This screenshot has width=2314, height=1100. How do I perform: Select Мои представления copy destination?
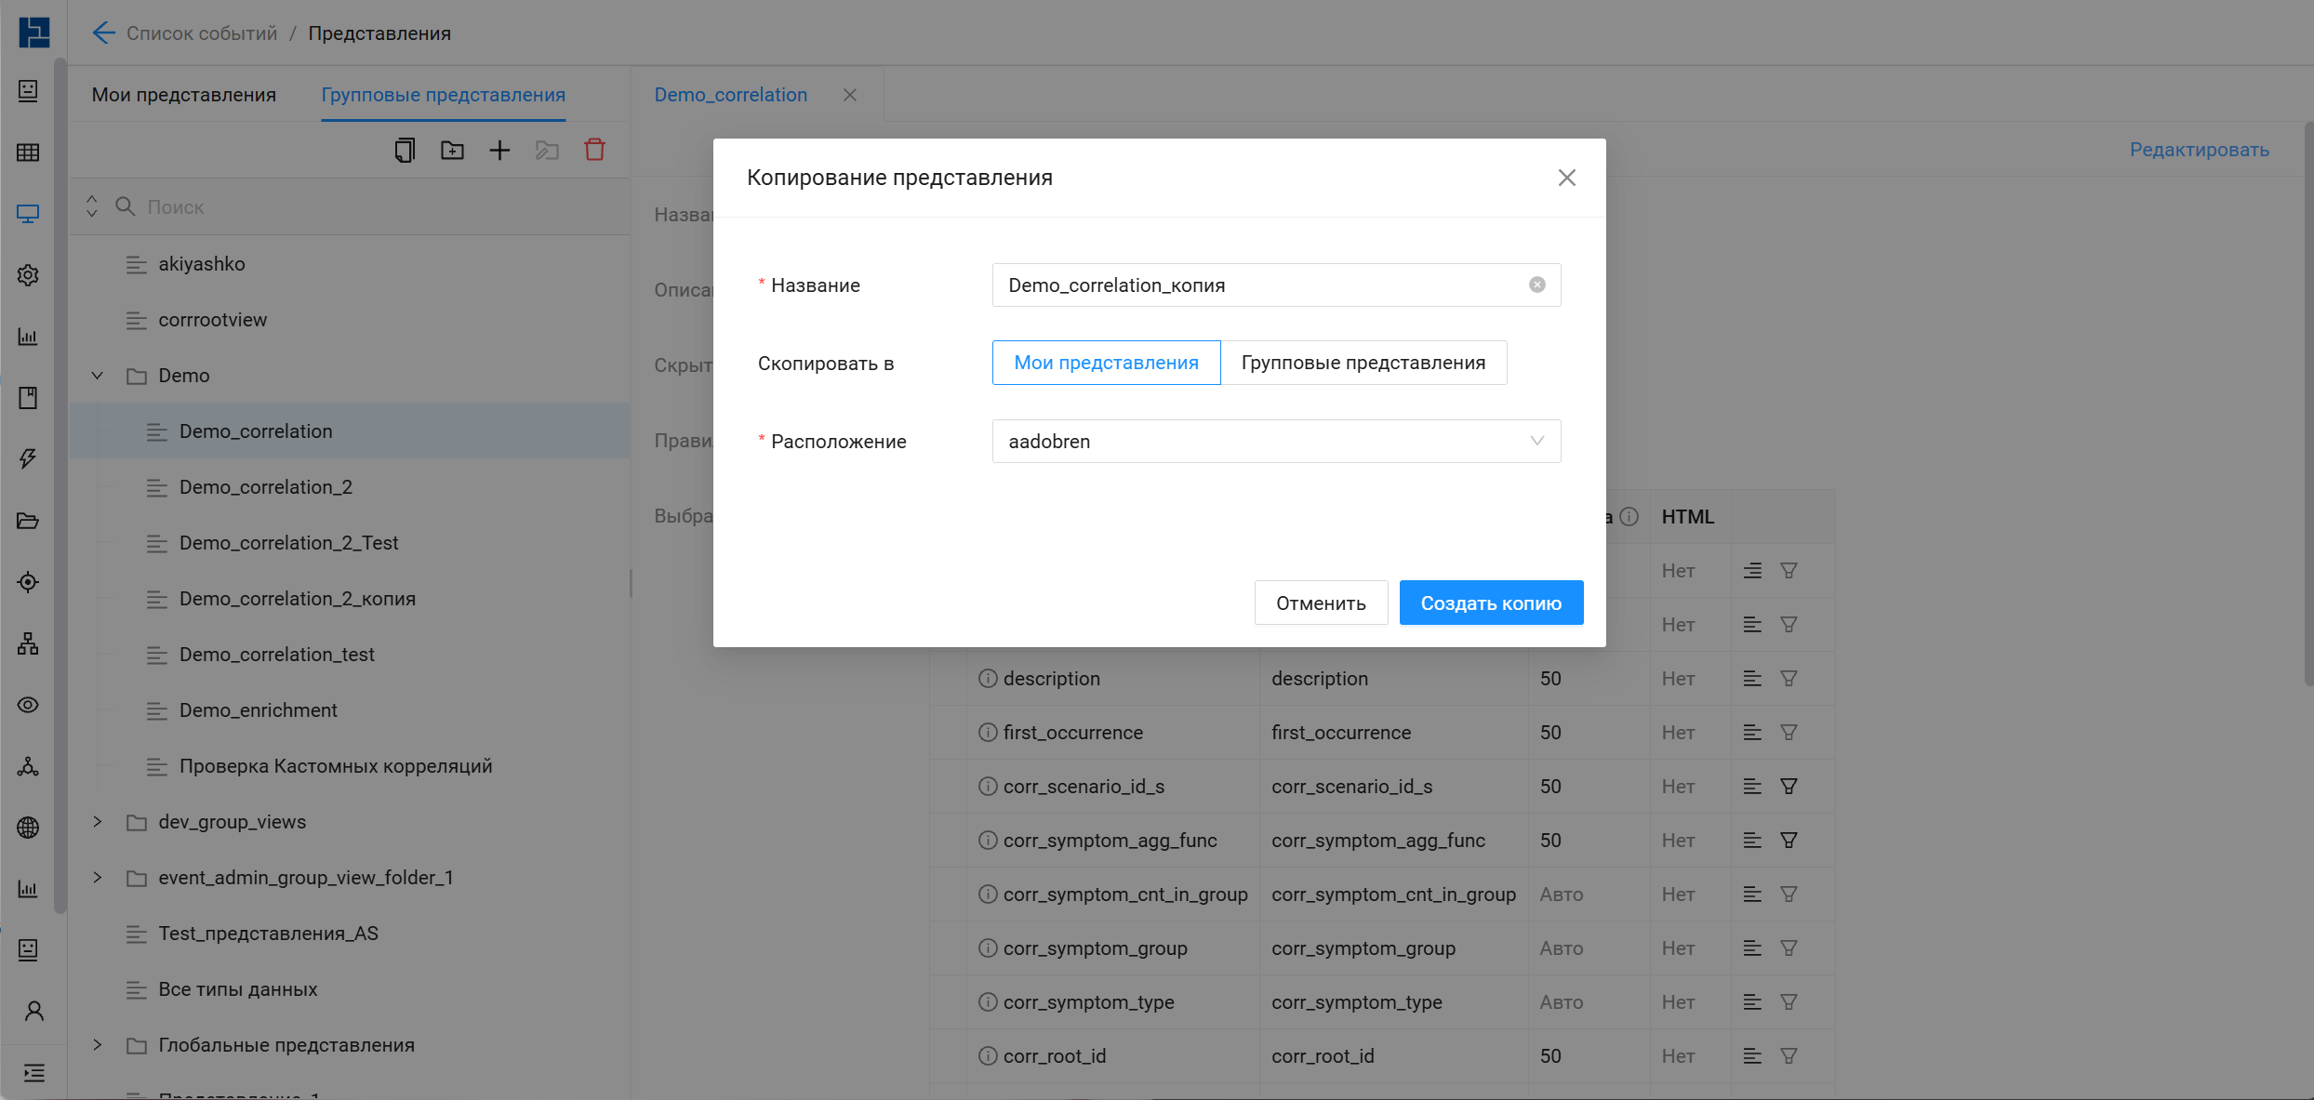(x=1106, y=363)
